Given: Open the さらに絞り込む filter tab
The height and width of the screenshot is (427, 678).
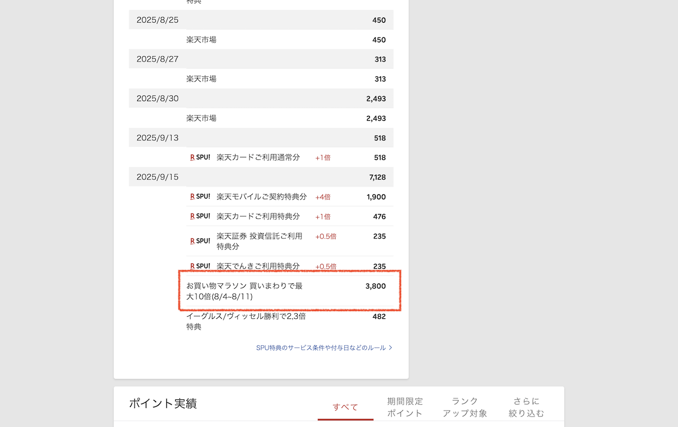Looking at the screenshot, I should coord(527,407).
